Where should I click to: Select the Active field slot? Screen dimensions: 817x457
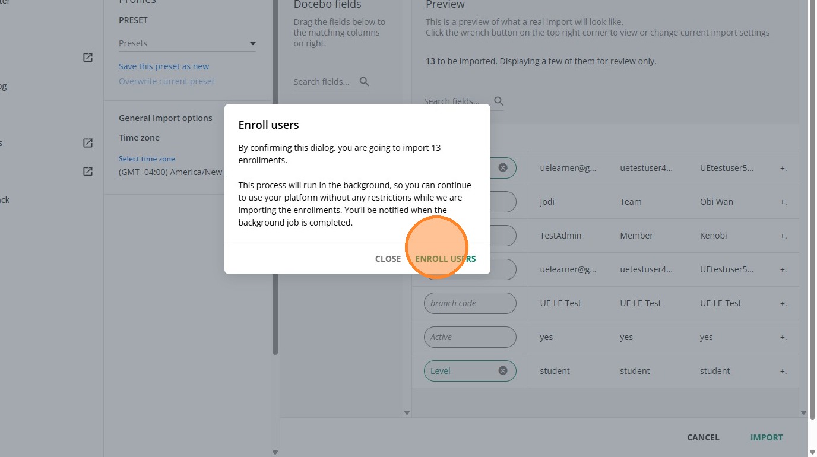click(x=470, y=337)
